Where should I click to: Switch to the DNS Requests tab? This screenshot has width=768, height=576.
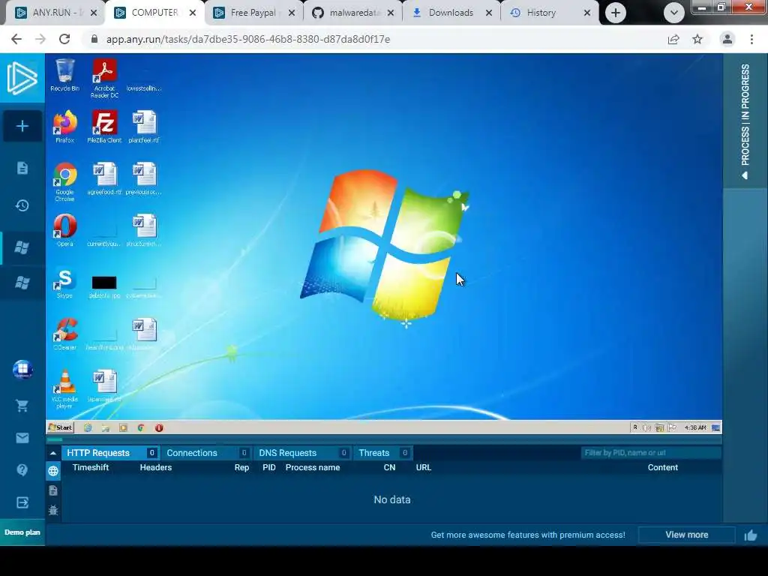(302, 453)
